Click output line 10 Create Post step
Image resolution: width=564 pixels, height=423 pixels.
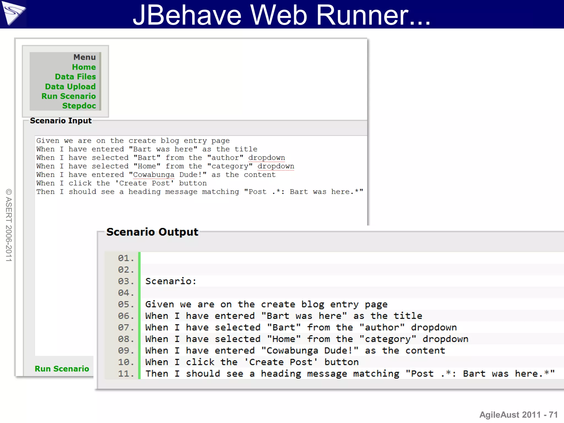252,362
